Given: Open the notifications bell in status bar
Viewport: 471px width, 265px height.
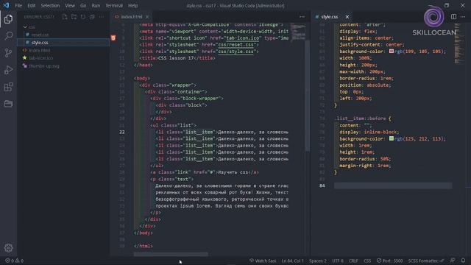Looking at the screenshot, I should pyautogui.click(x=463, y=261).
